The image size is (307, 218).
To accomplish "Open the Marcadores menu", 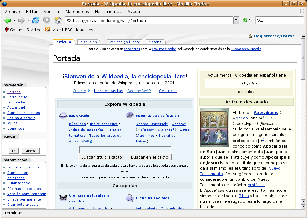I will tap(77, 11).
